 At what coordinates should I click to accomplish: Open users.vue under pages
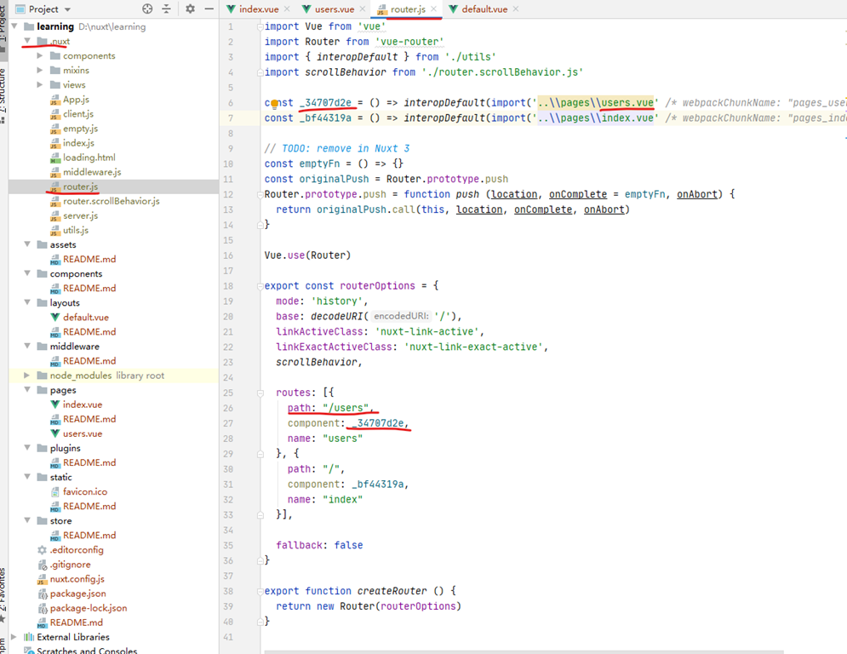click(x=82, y=433)
